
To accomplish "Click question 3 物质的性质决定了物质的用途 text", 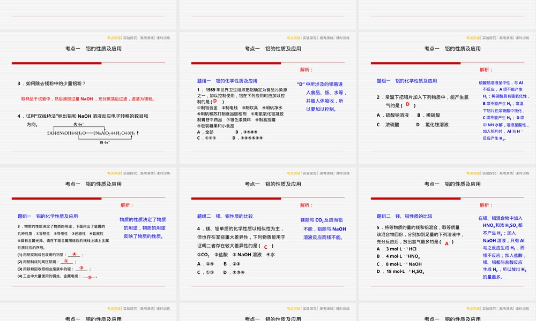I will click(x=63, y=237).
